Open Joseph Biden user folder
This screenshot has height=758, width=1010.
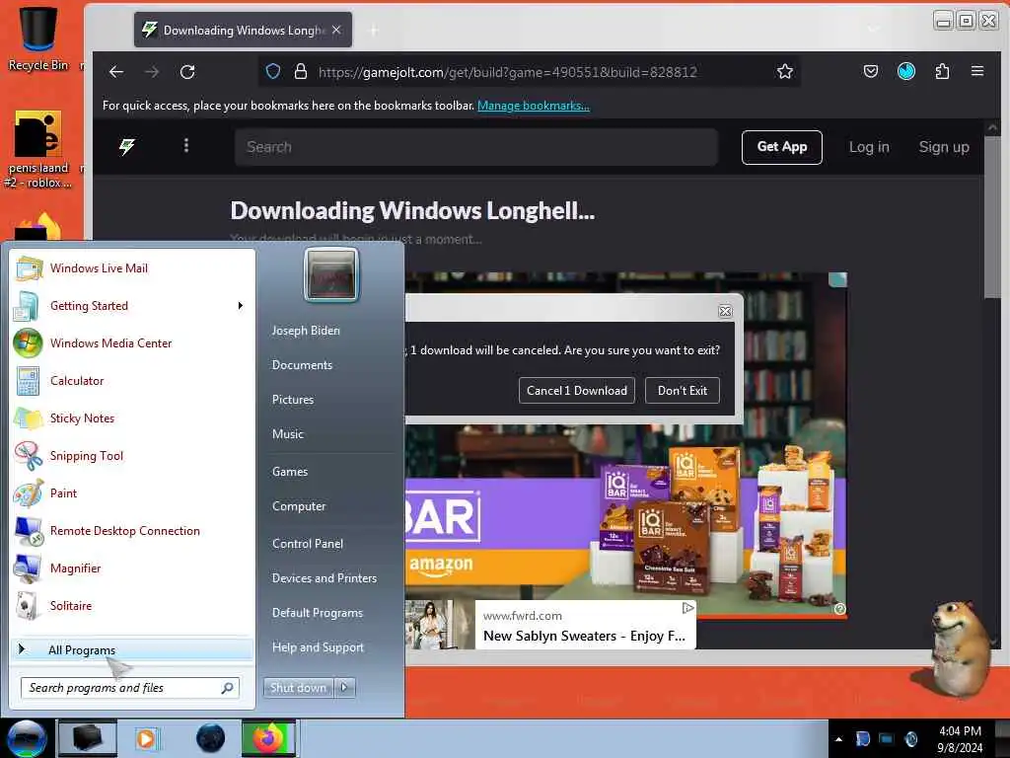[306, 330]
